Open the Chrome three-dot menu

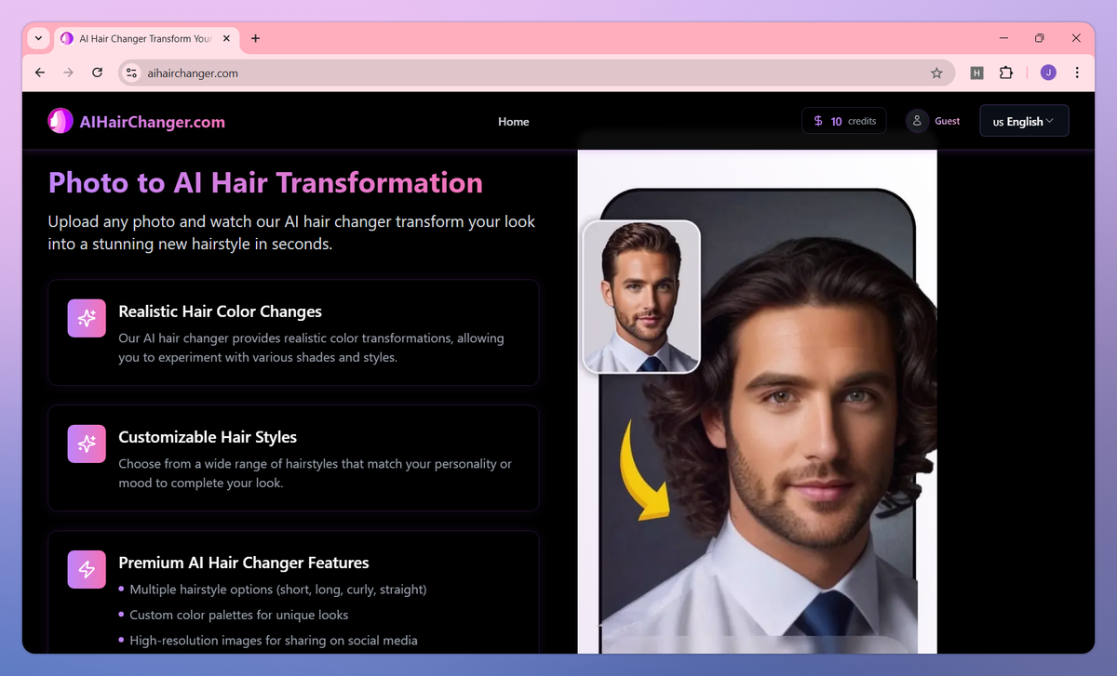pos(1077,73)
